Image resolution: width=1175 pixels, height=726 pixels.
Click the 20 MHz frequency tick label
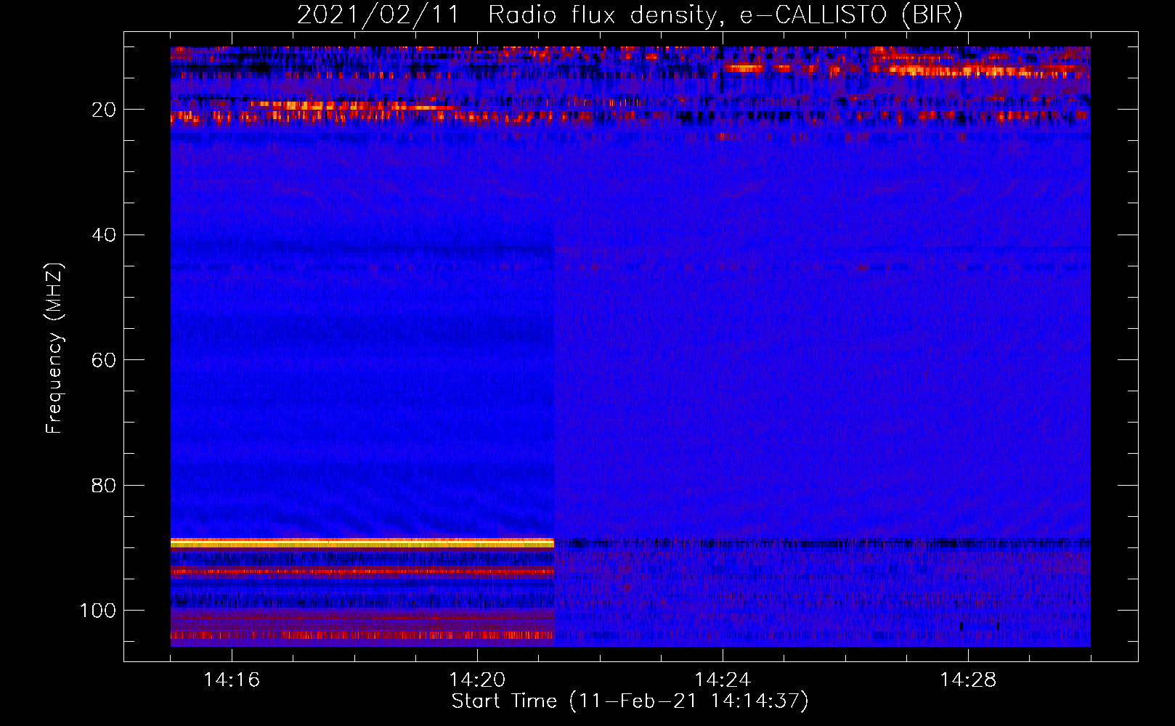[x=104, y=110]
